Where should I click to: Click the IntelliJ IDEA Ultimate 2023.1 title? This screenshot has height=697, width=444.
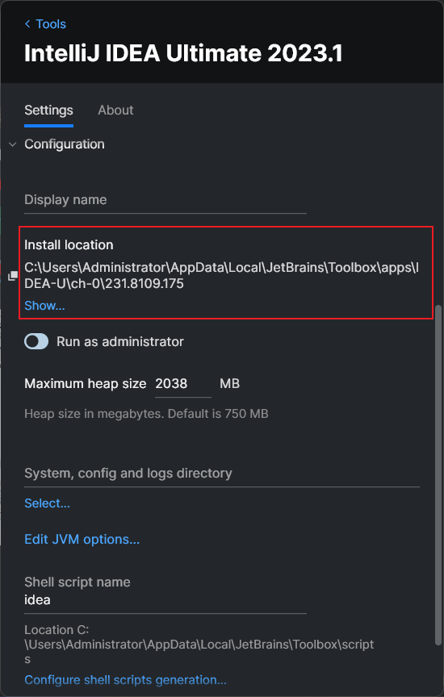point(183,53)
